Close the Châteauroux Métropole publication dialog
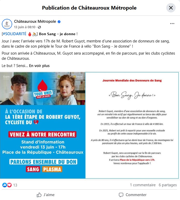Image resolution: width=180 pixels, height=200 pixels. (171, 8)
